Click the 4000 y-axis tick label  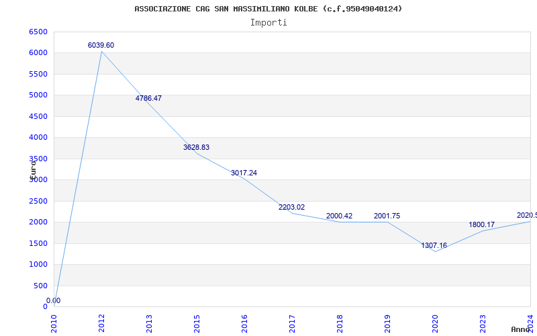pos(38,138)
